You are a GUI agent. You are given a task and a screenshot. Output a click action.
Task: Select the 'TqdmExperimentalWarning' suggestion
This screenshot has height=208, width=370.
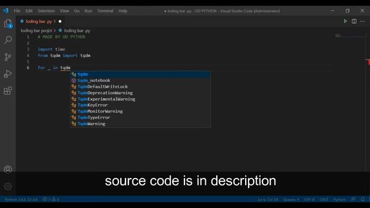coord(140,99)
